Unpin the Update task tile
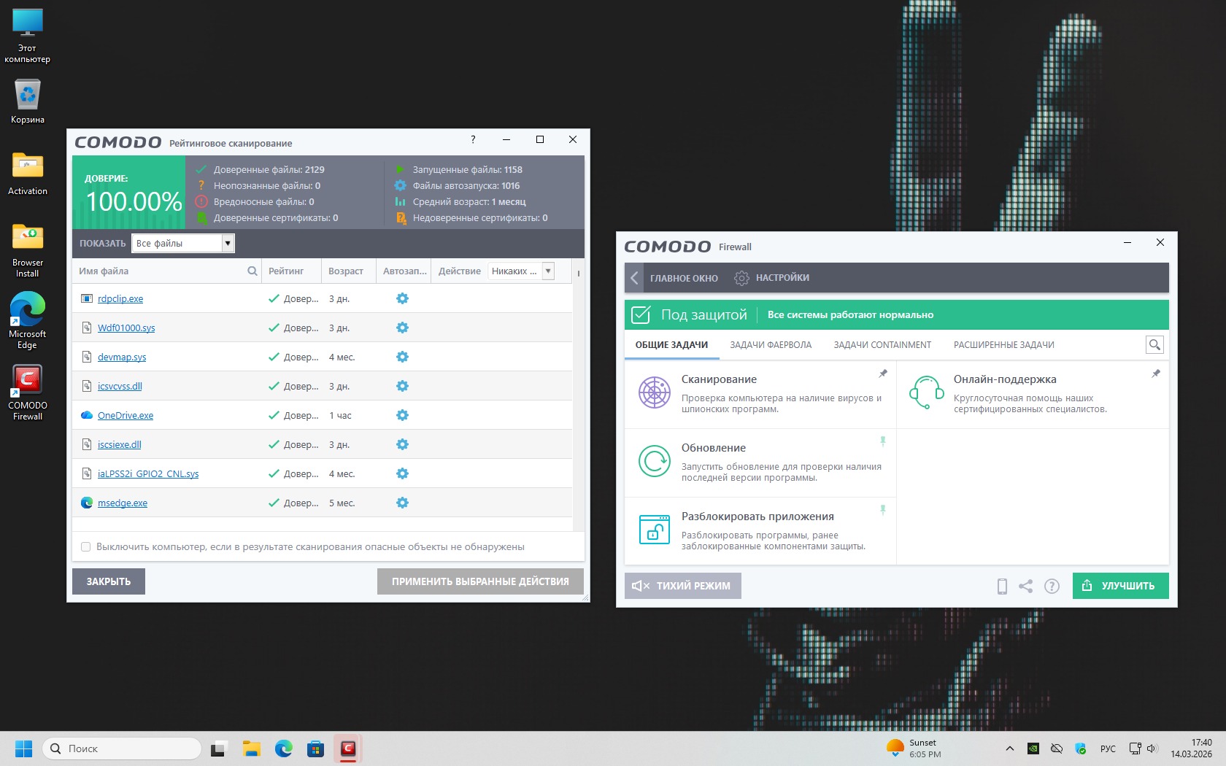The width and height of the screenshot is (1226, 766). click(883, 441)
